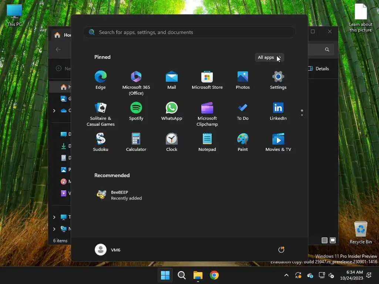
Task: Select Gallery in File Explorer sidebar
Action: click(x=66, y=98)
